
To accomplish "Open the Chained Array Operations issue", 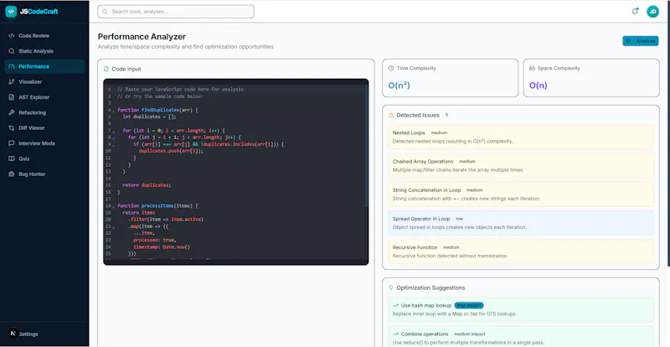I will (520, 166).
